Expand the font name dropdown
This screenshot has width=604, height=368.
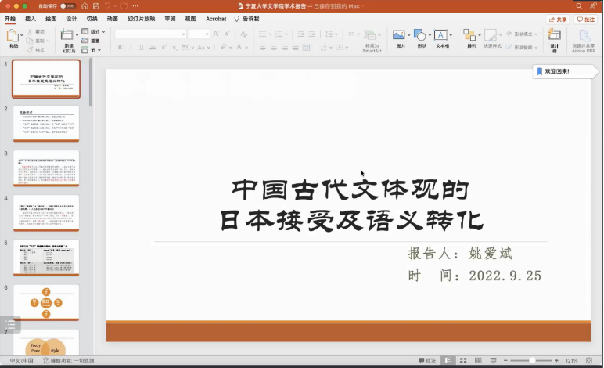pos(182,34)
